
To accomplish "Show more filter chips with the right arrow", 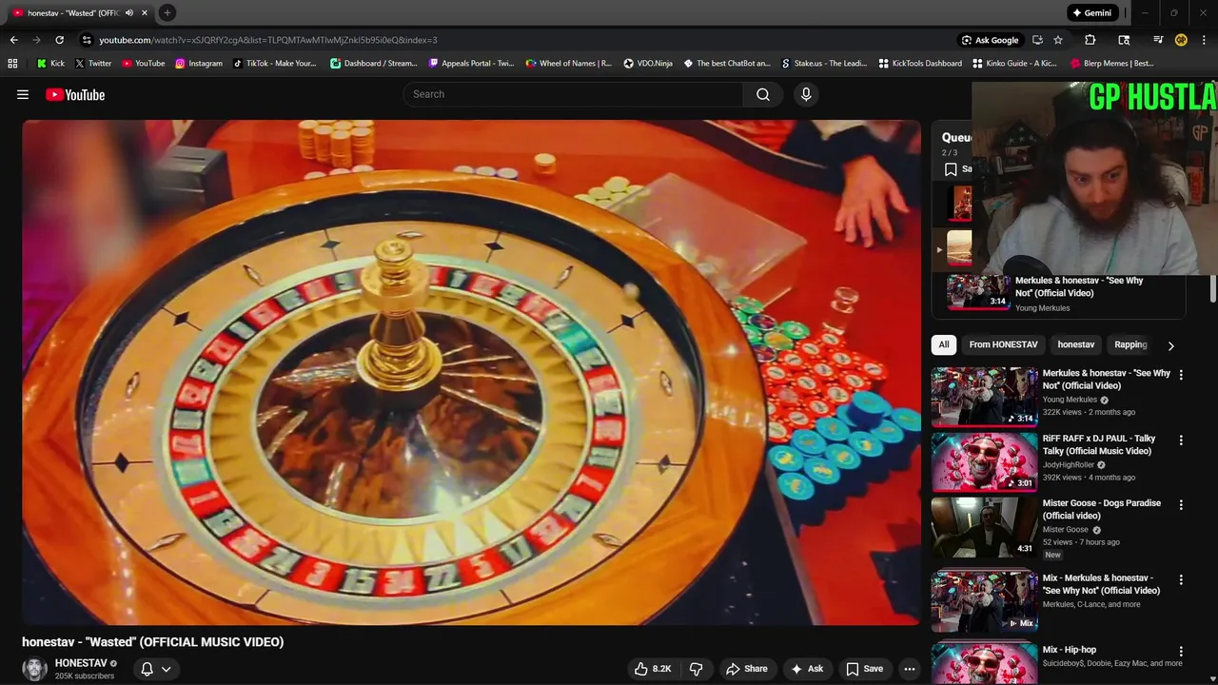I will [1170, 345].
